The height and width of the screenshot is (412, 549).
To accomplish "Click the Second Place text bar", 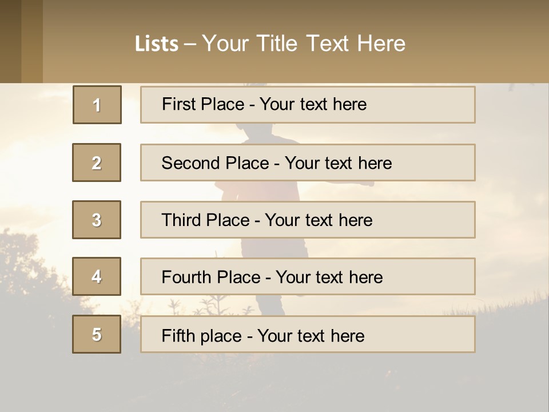I will pyautogui.click(x=308, y=163).
